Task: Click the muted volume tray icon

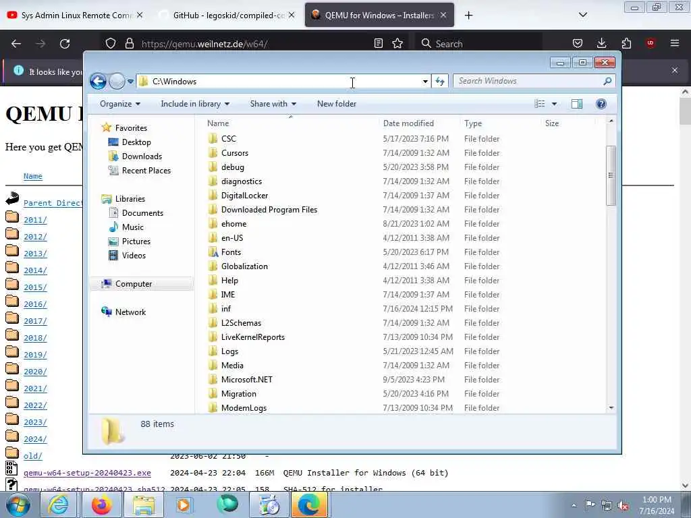Action: (623, 506)
